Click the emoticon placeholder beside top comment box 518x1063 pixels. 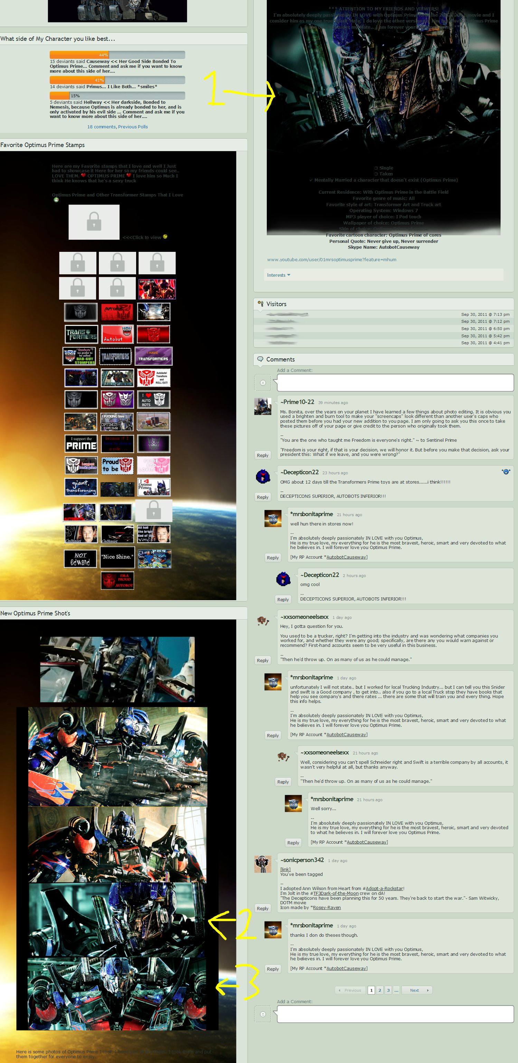coord(263,383)
